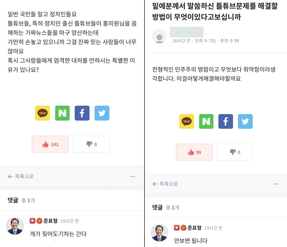Toggle thumbs-down on left post
The width and height of the screenshot is (287, 247).
point(92,144)
